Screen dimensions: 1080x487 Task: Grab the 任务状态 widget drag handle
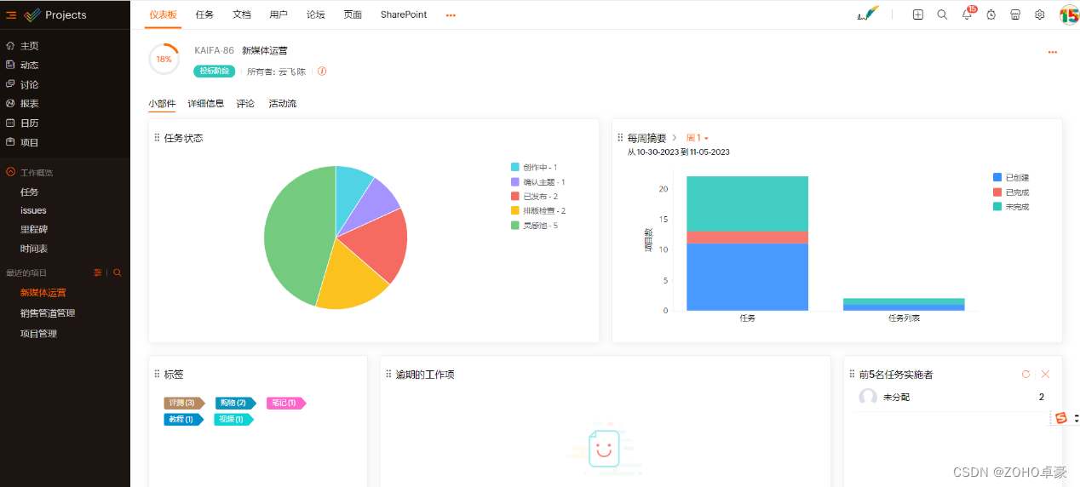pos(157,138)
